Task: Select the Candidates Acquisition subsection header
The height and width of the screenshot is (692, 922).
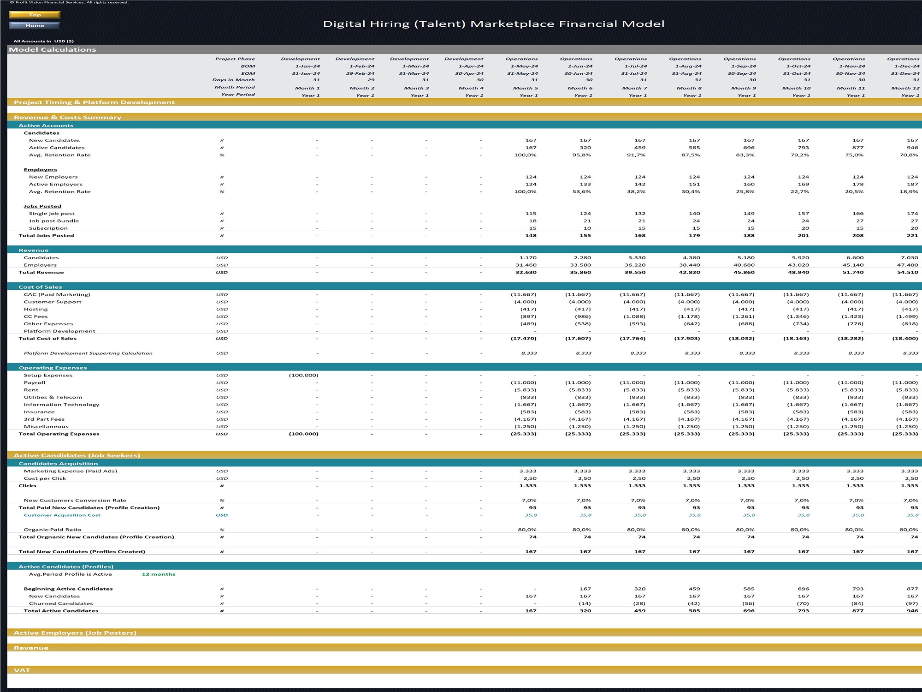Action: click(465, 464)
